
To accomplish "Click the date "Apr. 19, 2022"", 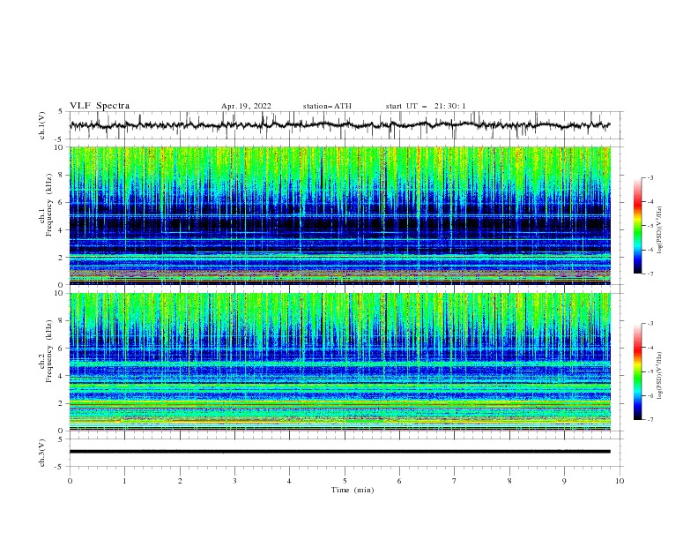I will [x=246, y=106].
